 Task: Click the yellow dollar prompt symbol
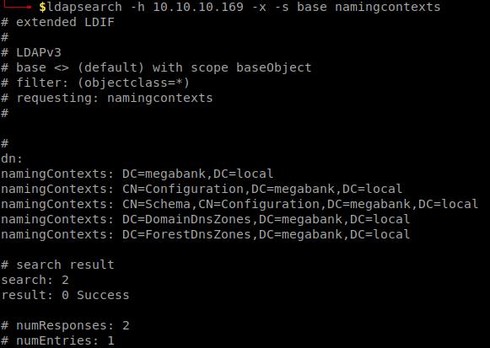pos(42,8)
